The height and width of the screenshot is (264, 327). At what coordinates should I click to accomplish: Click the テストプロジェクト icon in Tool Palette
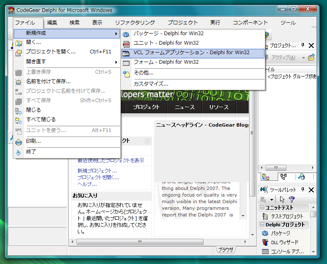click(265, 216)
